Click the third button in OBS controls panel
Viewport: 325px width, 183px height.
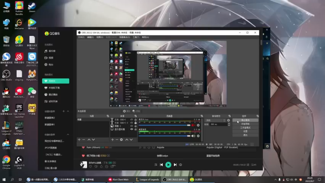pos(245,128)
